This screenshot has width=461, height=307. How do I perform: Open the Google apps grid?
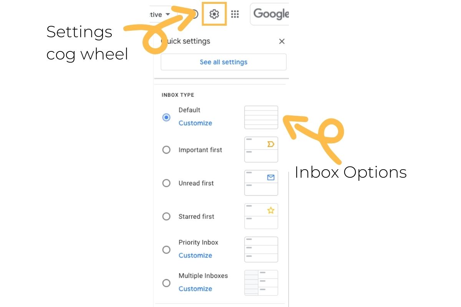[235, 14]
